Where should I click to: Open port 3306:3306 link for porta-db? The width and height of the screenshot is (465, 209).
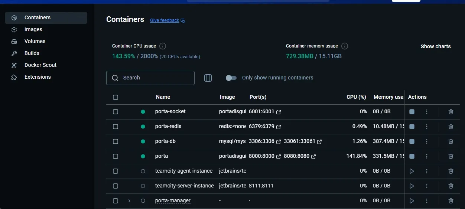click(265, 141)
